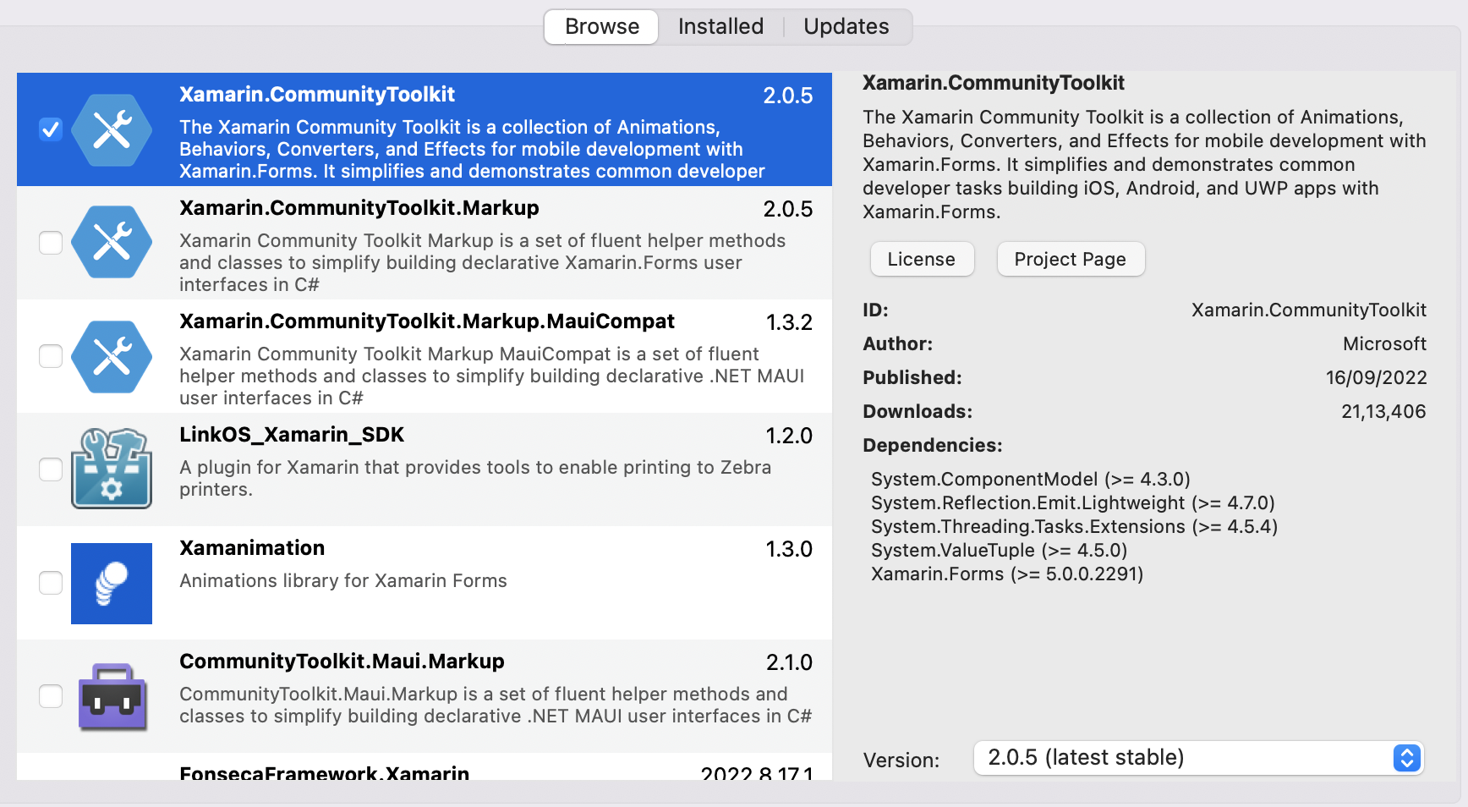Screen dimensions: 1468x807
Task: Open the Version dropdown showing 2.0.5
Action: click(x=1184, y=758)
